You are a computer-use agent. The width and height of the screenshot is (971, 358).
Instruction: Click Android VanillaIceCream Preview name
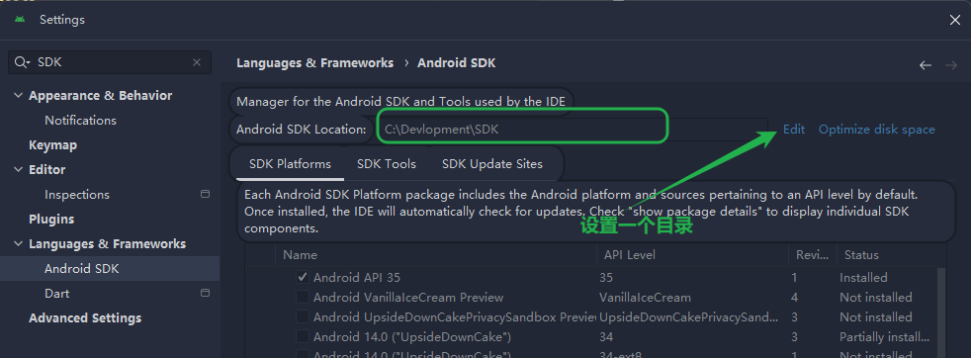pyautogui.click(x=408, y=298)
